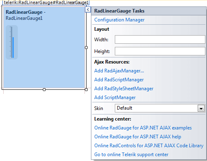Click the RadLinearGauge1 control ID text
The width and height of the screenshot is (207, 161).
(24, 18)
